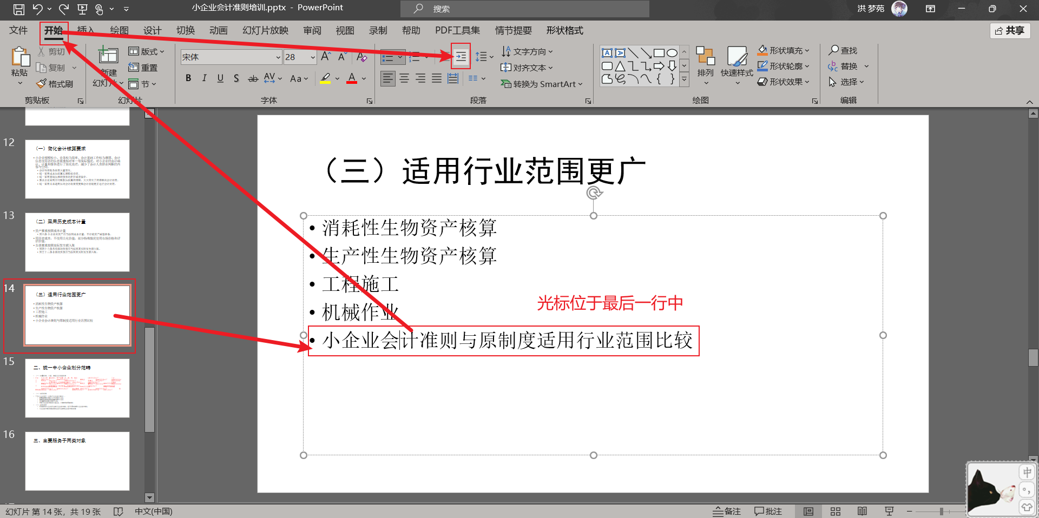Toggle justify text alignment
The image size is (1039, 518).
coord(437,78)
